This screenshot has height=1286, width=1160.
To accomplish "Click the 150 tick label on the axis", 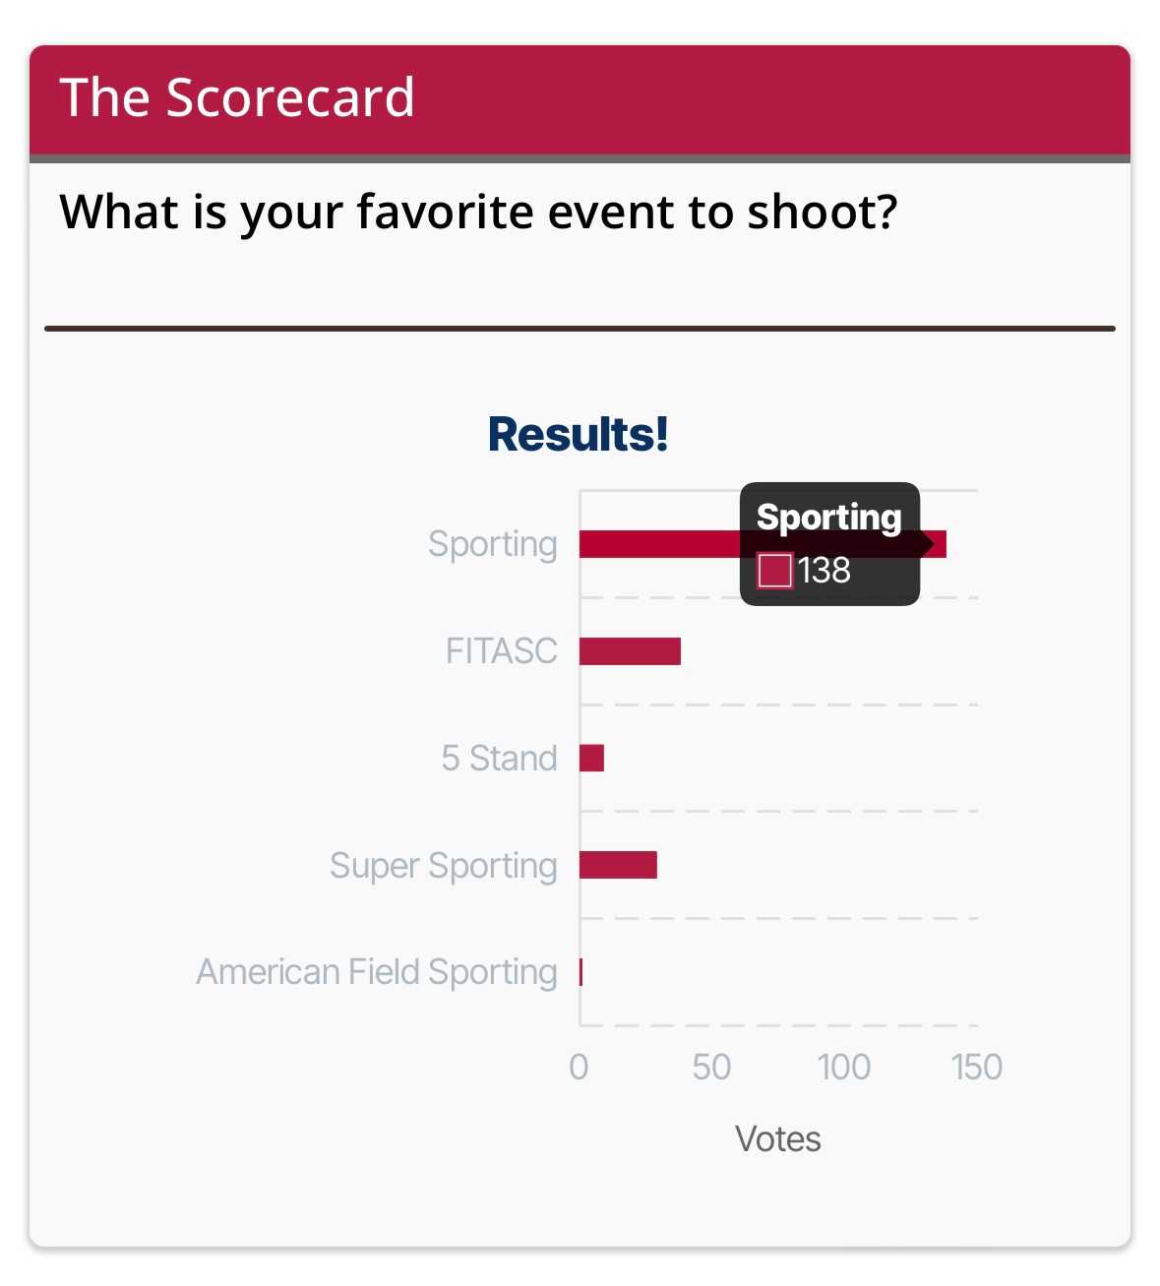I will pos(977,1068).
